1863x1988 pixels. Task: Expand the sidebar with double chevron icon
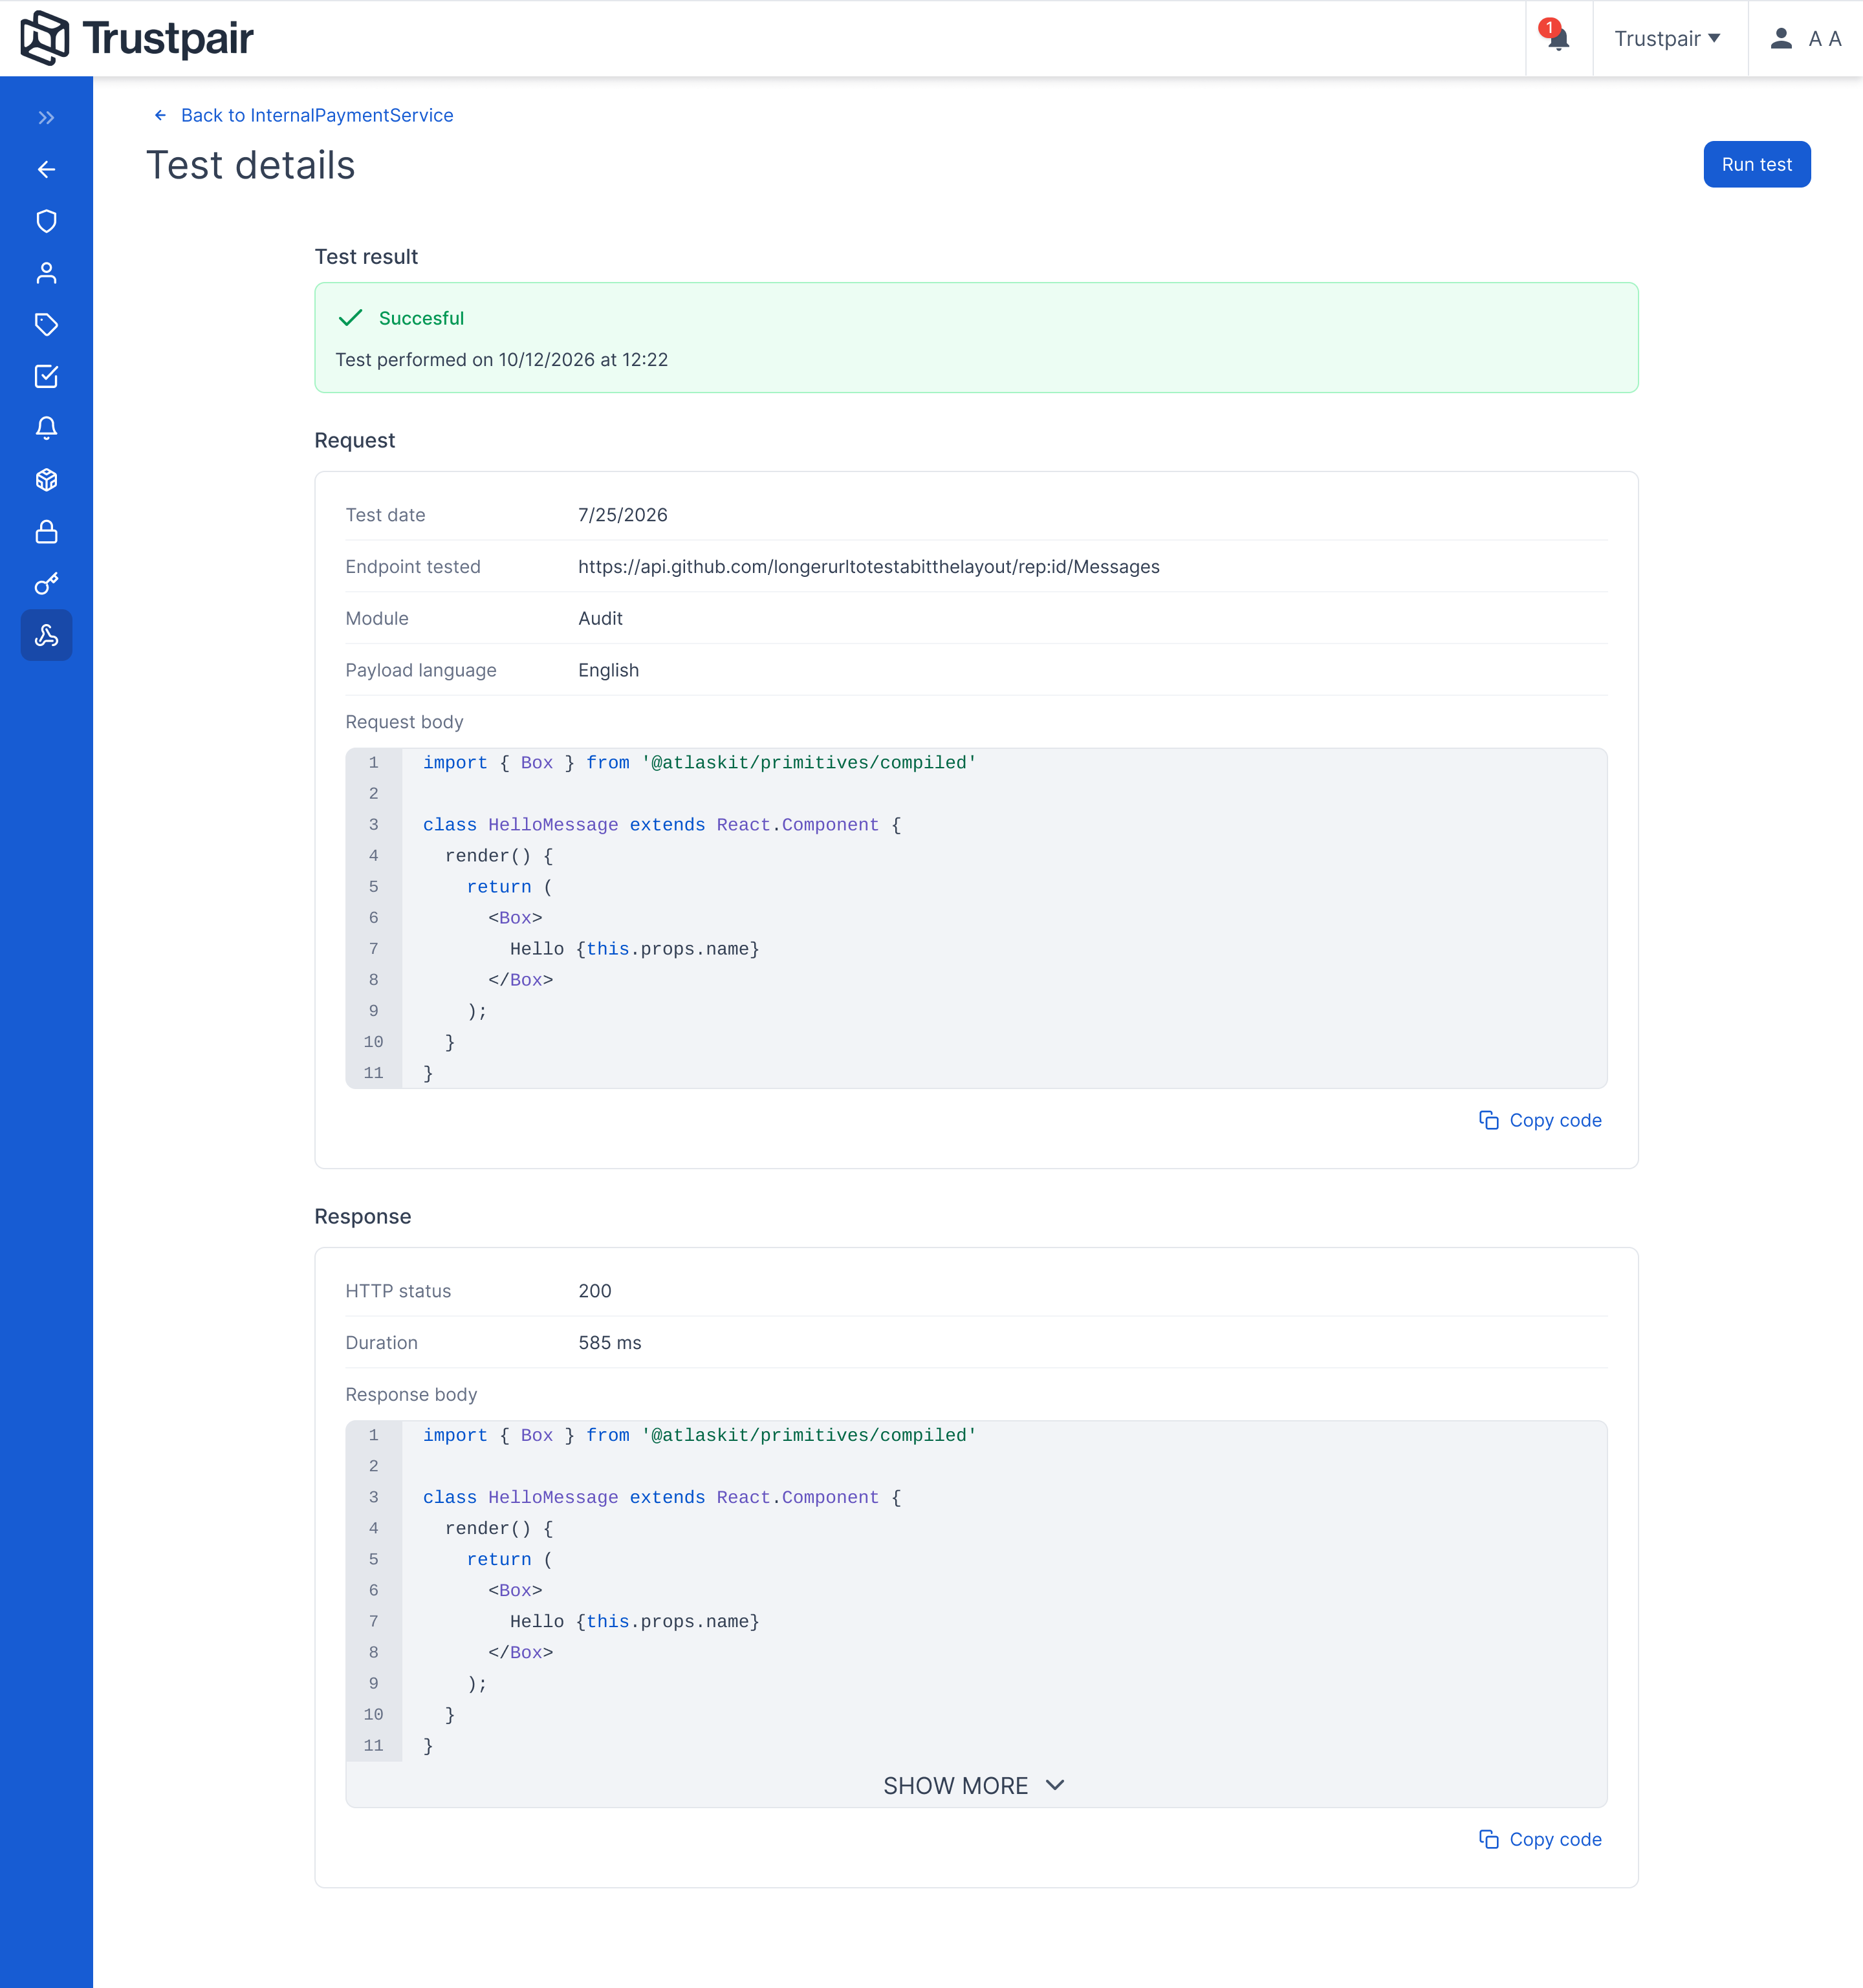pyautogui.click(x=46, y=118)
